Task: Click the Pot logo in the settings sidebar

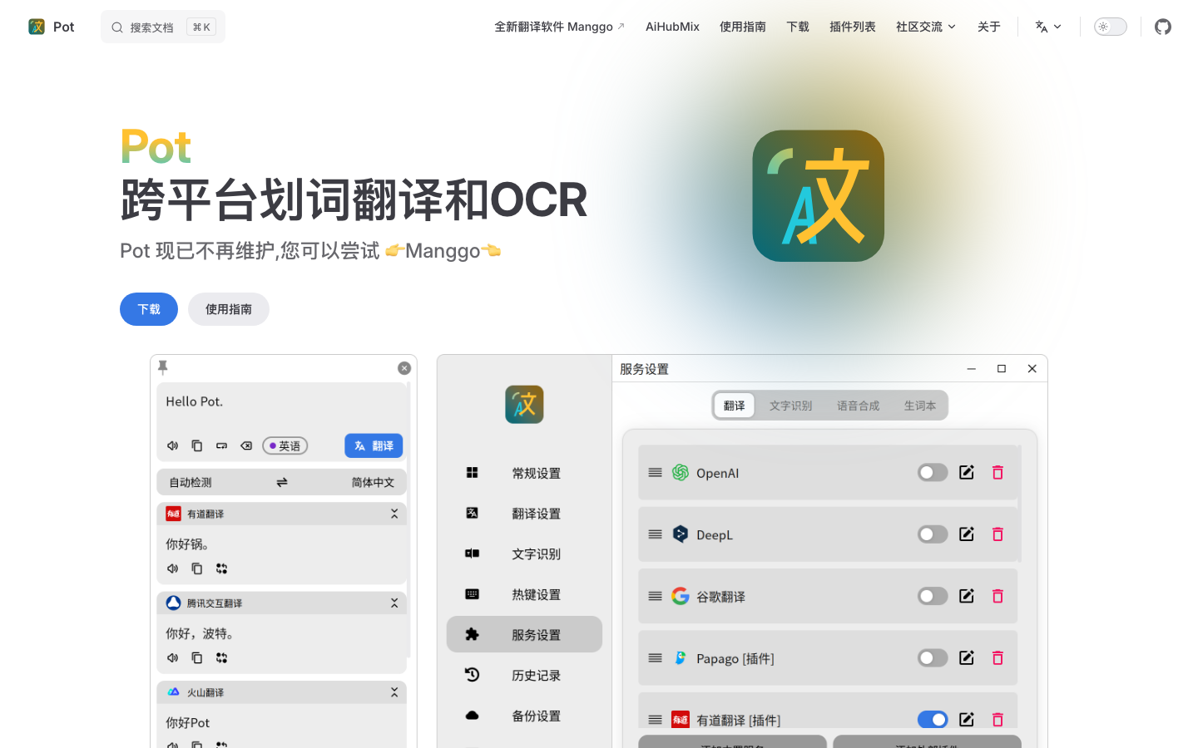Action: [524, 405]
